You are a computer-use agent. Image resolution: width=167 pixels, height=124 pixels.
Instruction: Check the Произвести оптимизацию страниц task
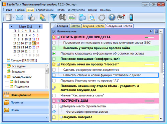(54, 43)
